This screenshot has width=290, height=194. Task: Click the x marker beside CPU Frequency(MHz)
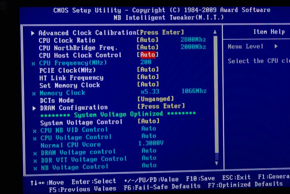33,64
